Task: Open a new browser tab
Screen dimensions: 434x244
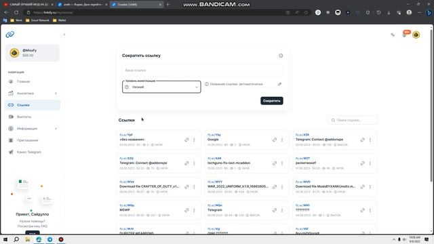Action: pyautogui.click(x=167, y=5)
